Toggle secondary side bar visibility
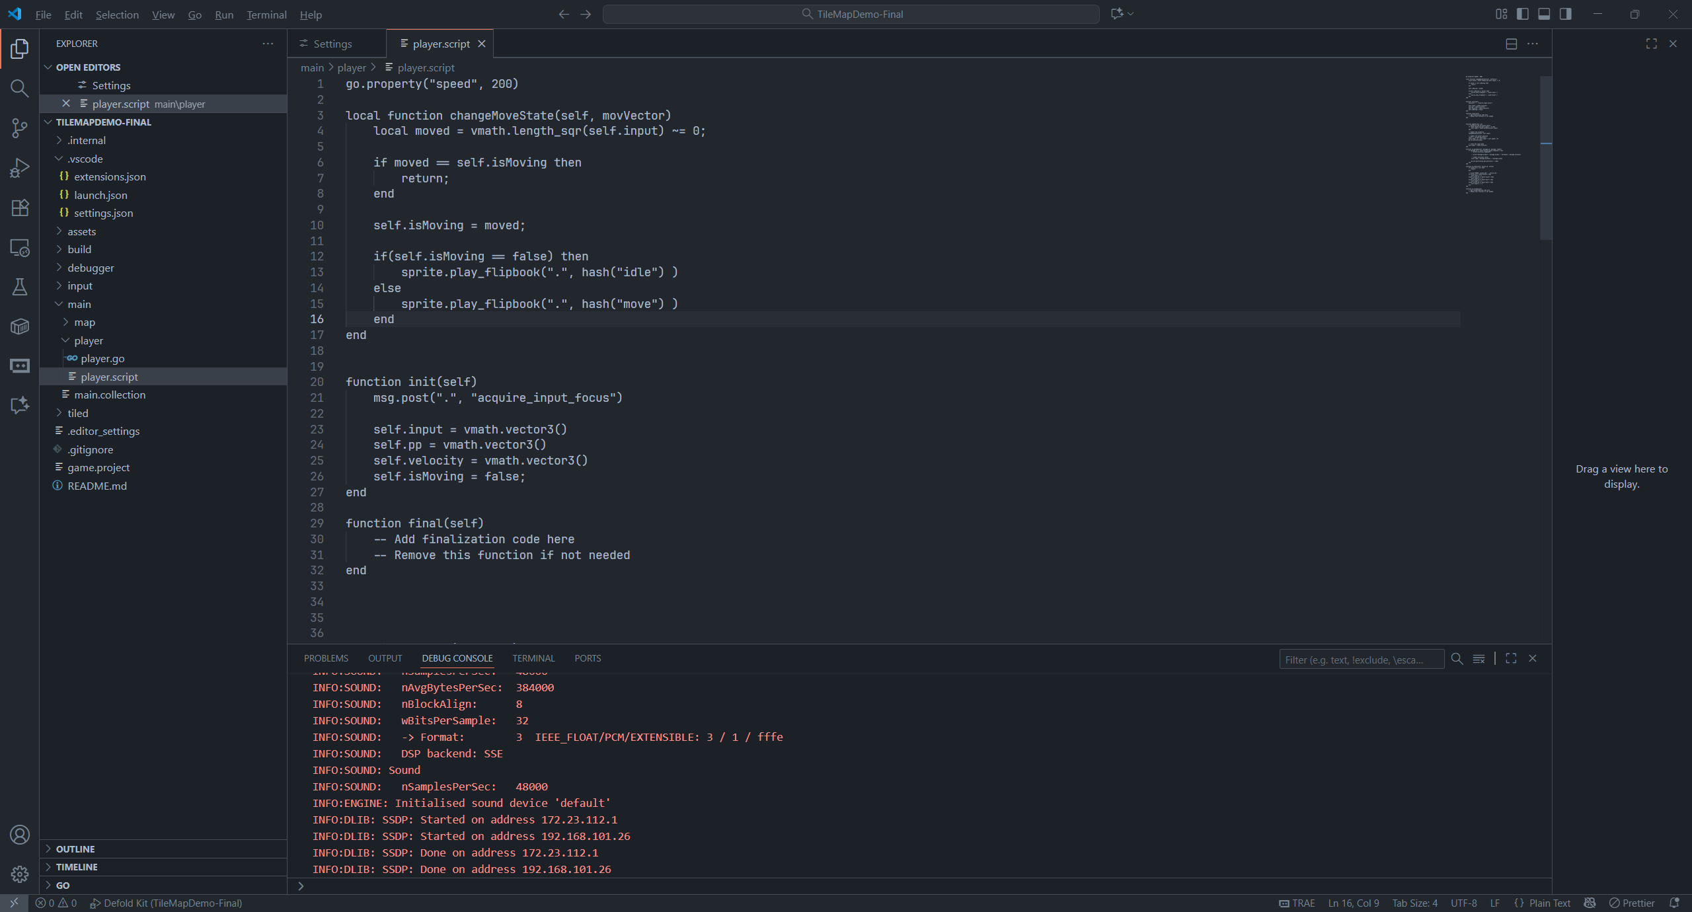1692x912 pixels. point(1565,14)
